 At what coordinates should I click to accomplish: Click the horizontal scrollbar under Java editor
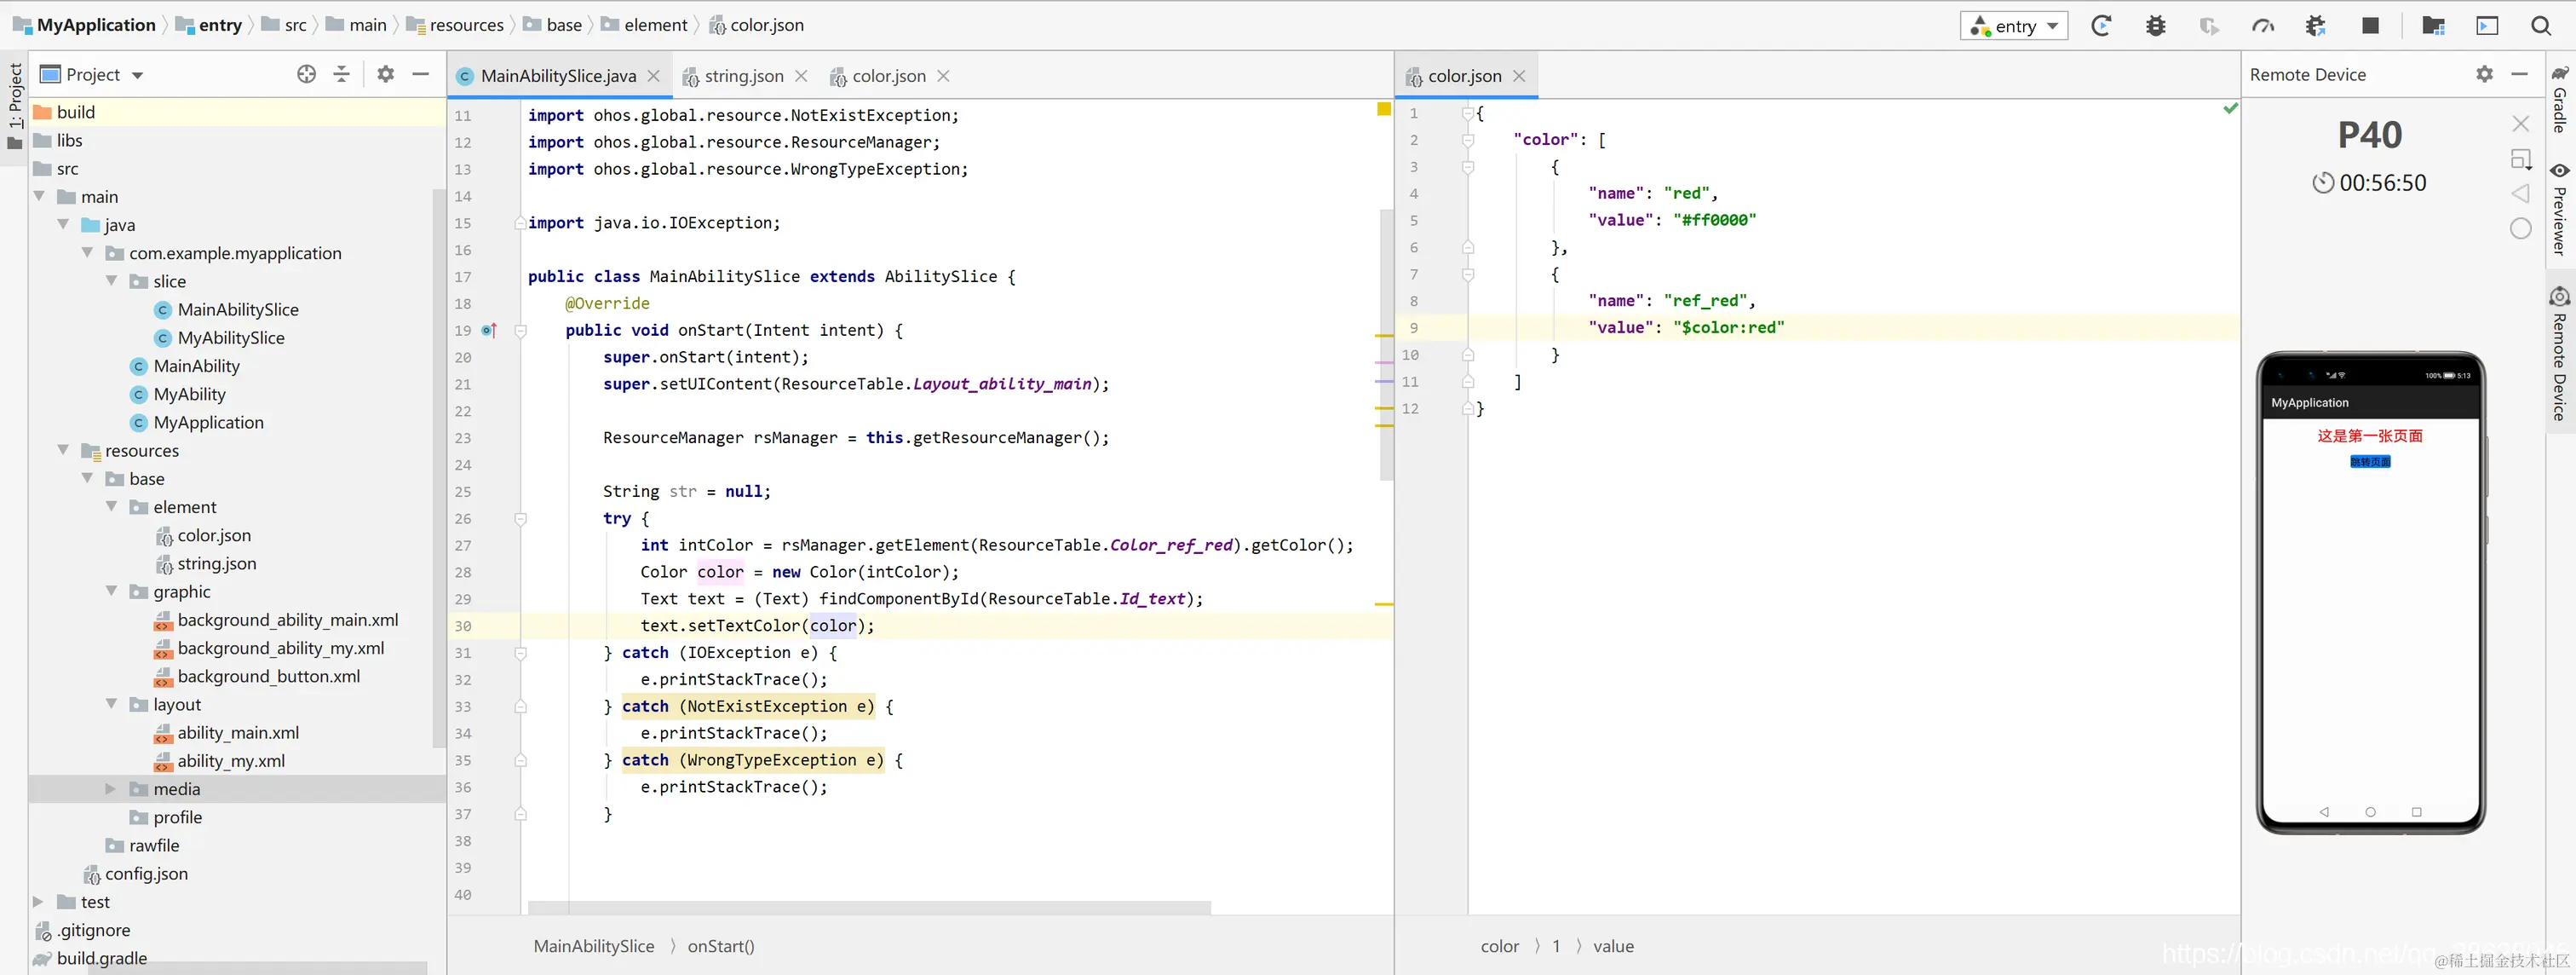click(868, 907)
